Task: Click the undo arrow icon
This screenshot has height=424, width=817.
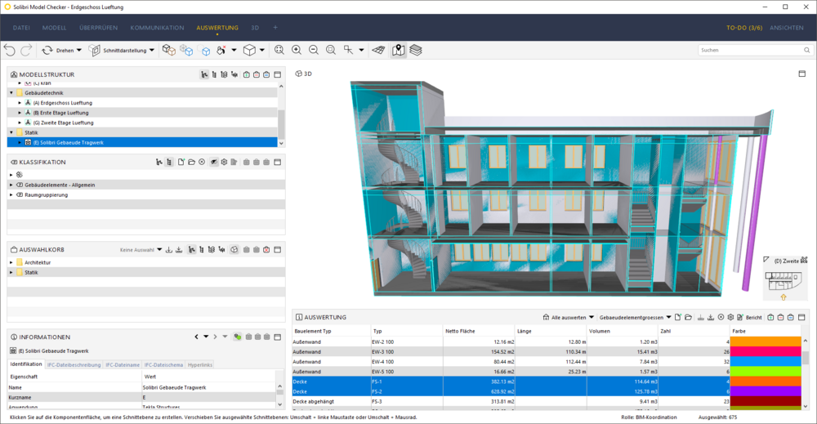Action: pyautogui.click(x=9, y=50)
